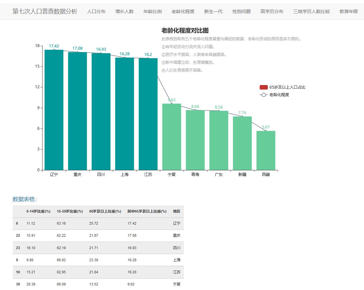Screen dimensions: 364x290
Task: Click the 20.38 cell in 宁夏 row
Action: (x=31, y=284)
